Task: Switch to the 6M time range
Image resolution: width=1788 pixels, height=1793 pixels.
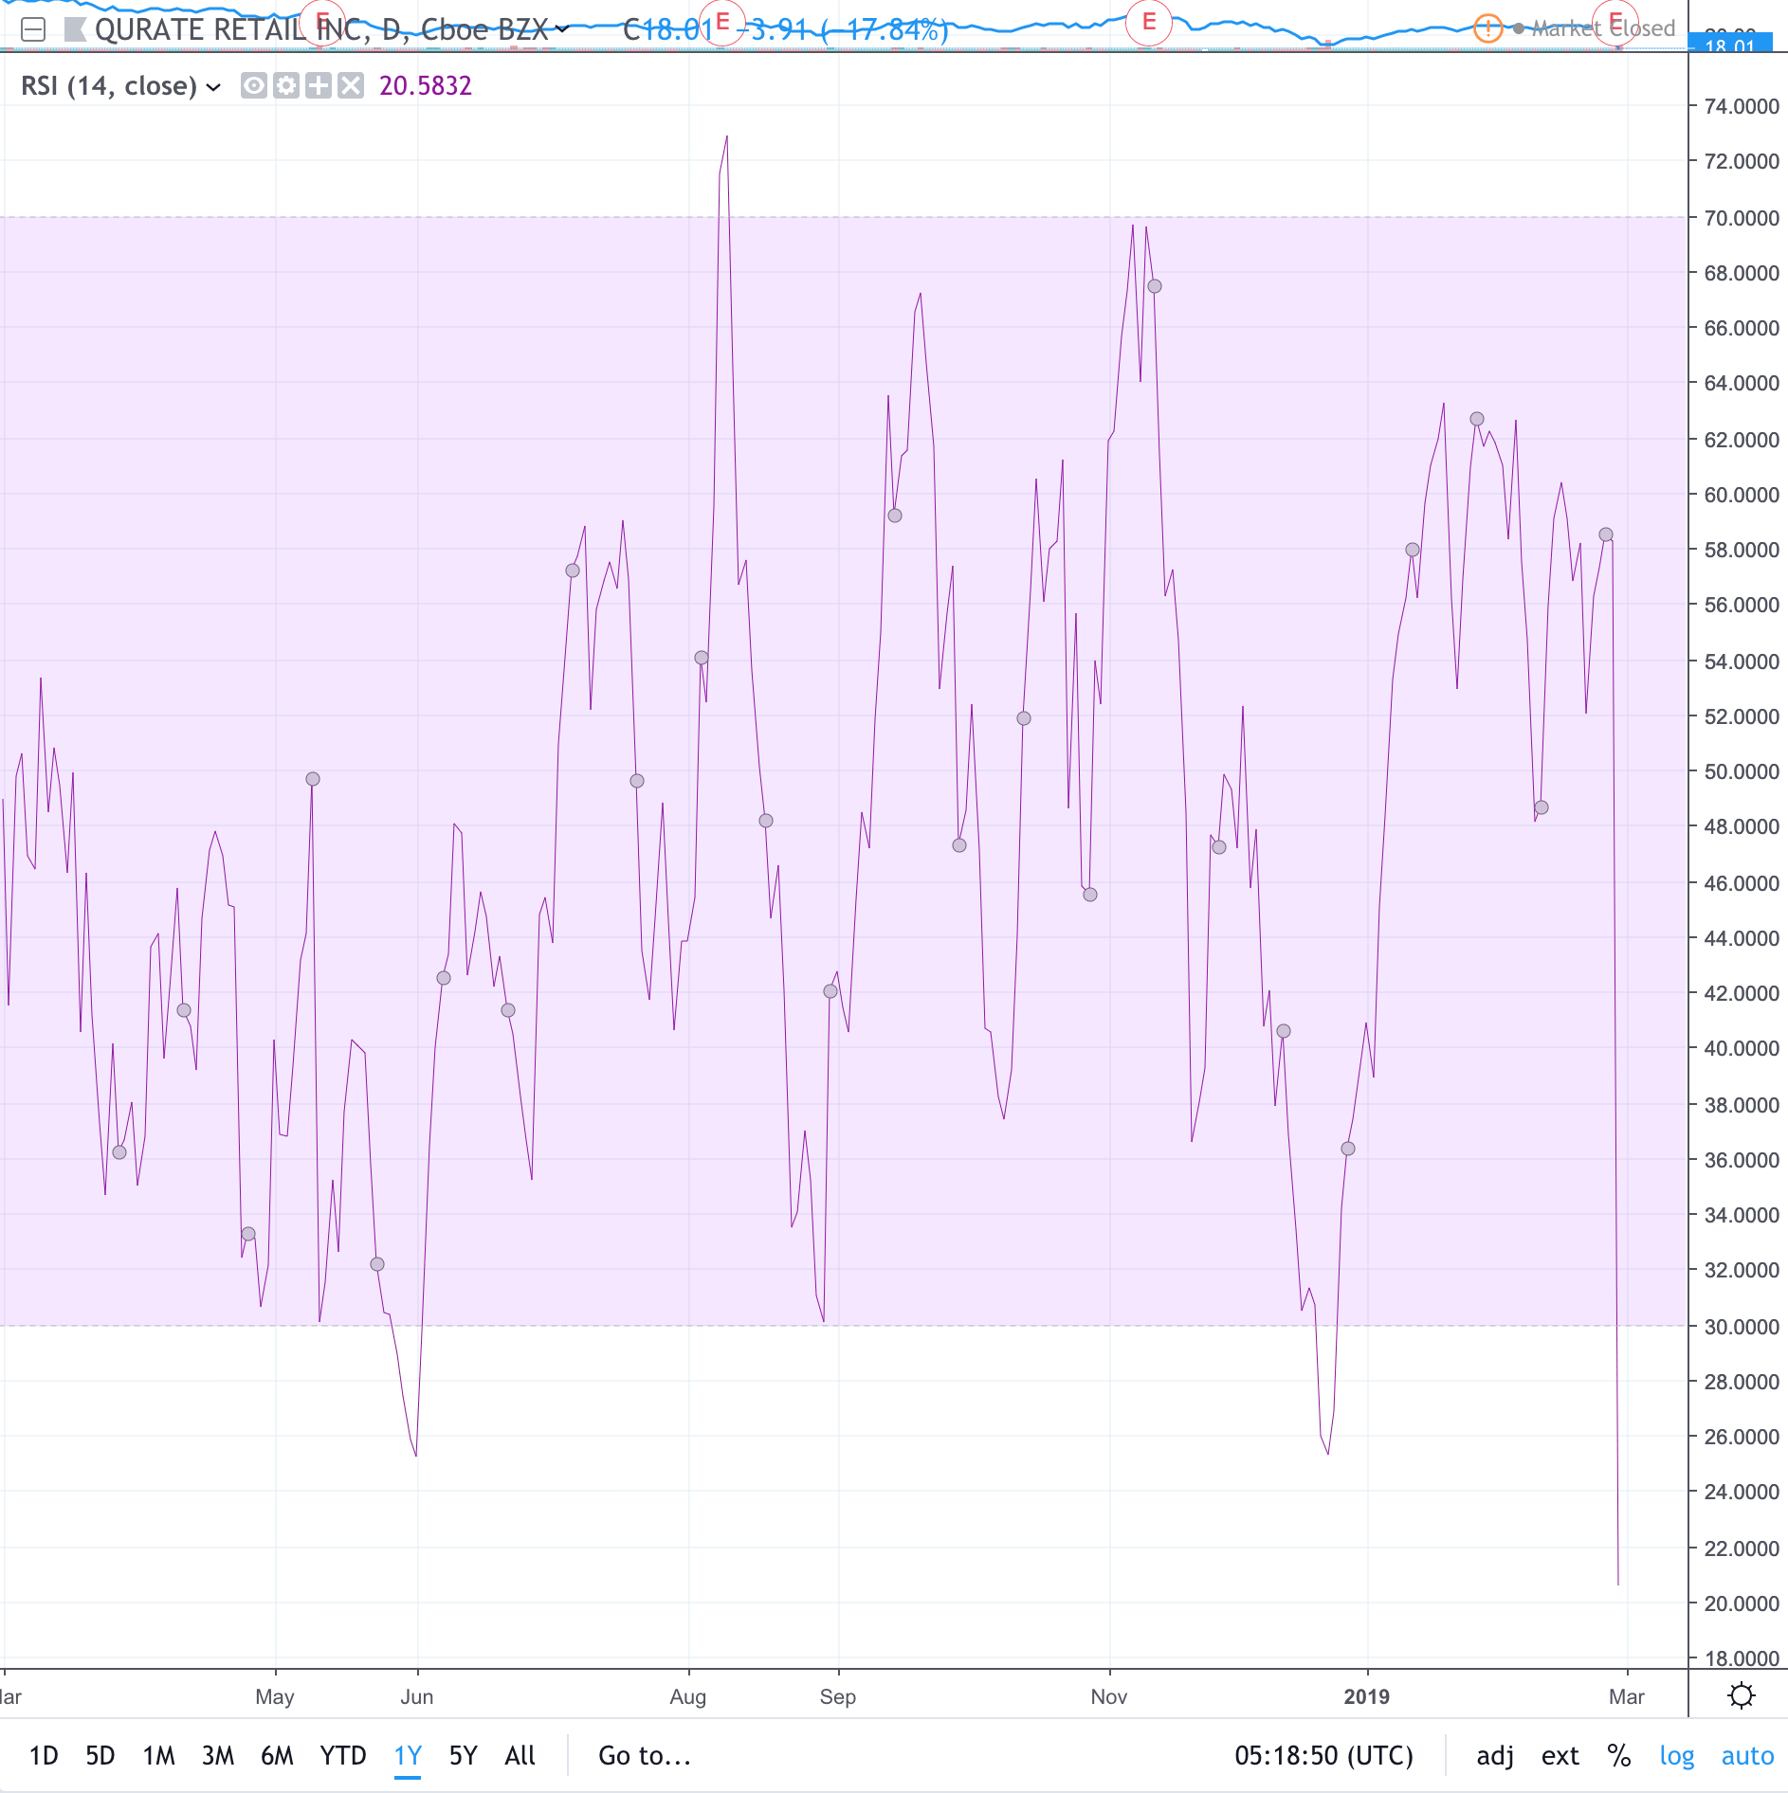Action: coord(277,1756)
